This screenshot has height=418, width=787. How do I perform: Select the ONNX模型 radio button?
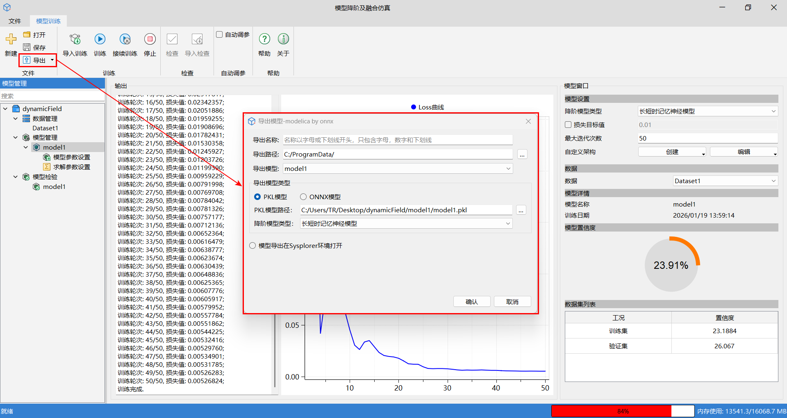coord(303,197)
